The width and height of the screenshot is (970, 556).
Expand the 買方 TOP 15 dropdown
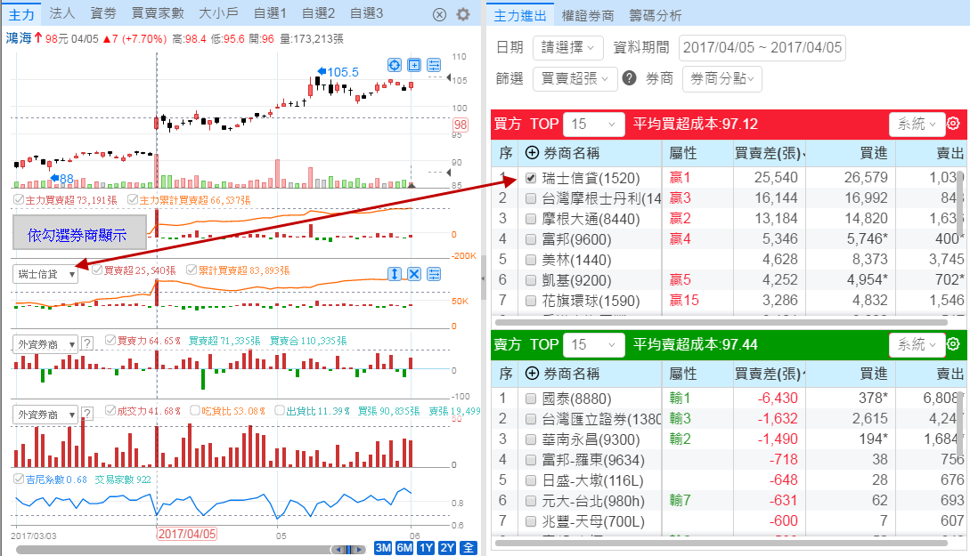point(598,124)
